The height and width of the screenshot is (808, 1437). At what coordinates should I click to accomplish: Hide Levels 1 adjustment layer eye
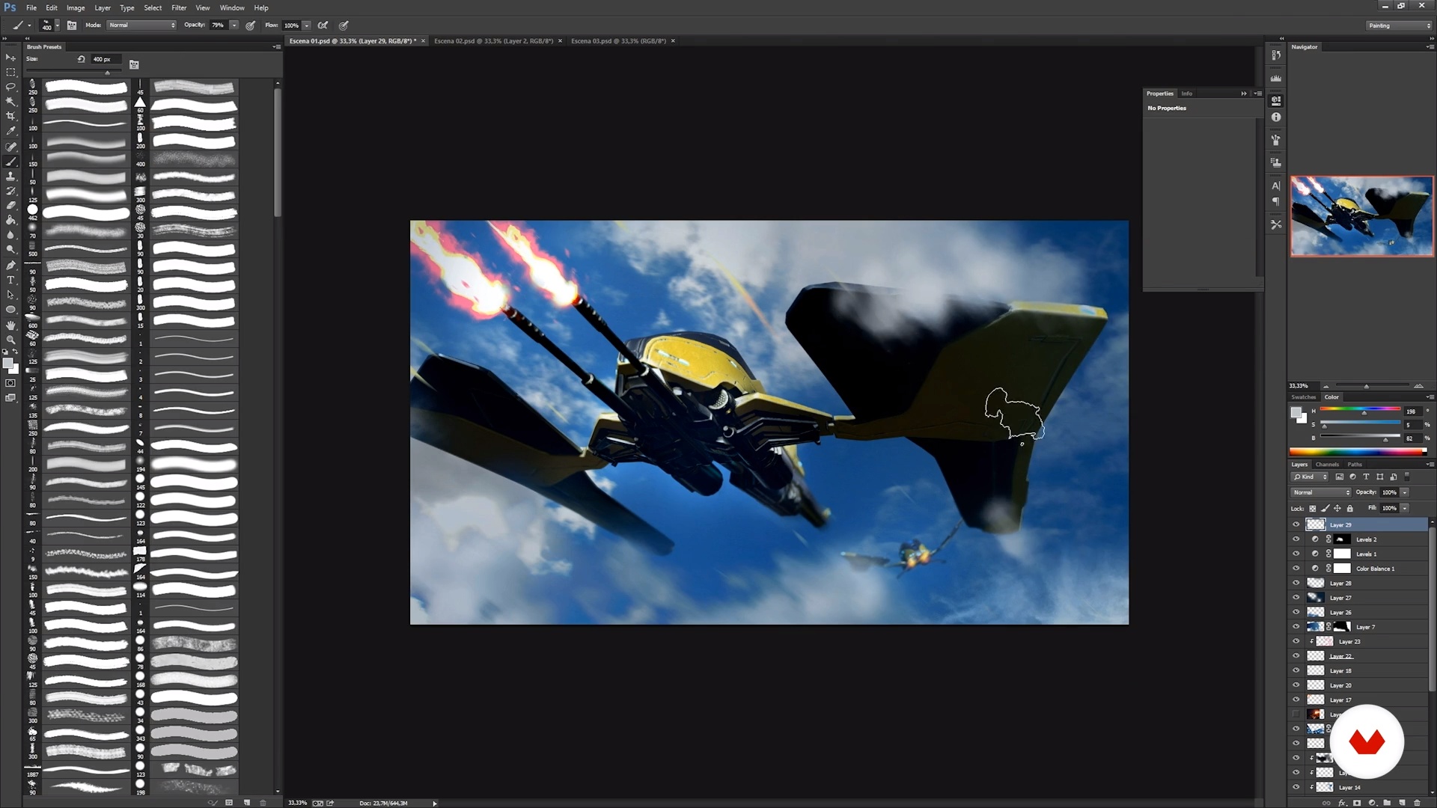pyautogui.click(x=1296, y=554)
